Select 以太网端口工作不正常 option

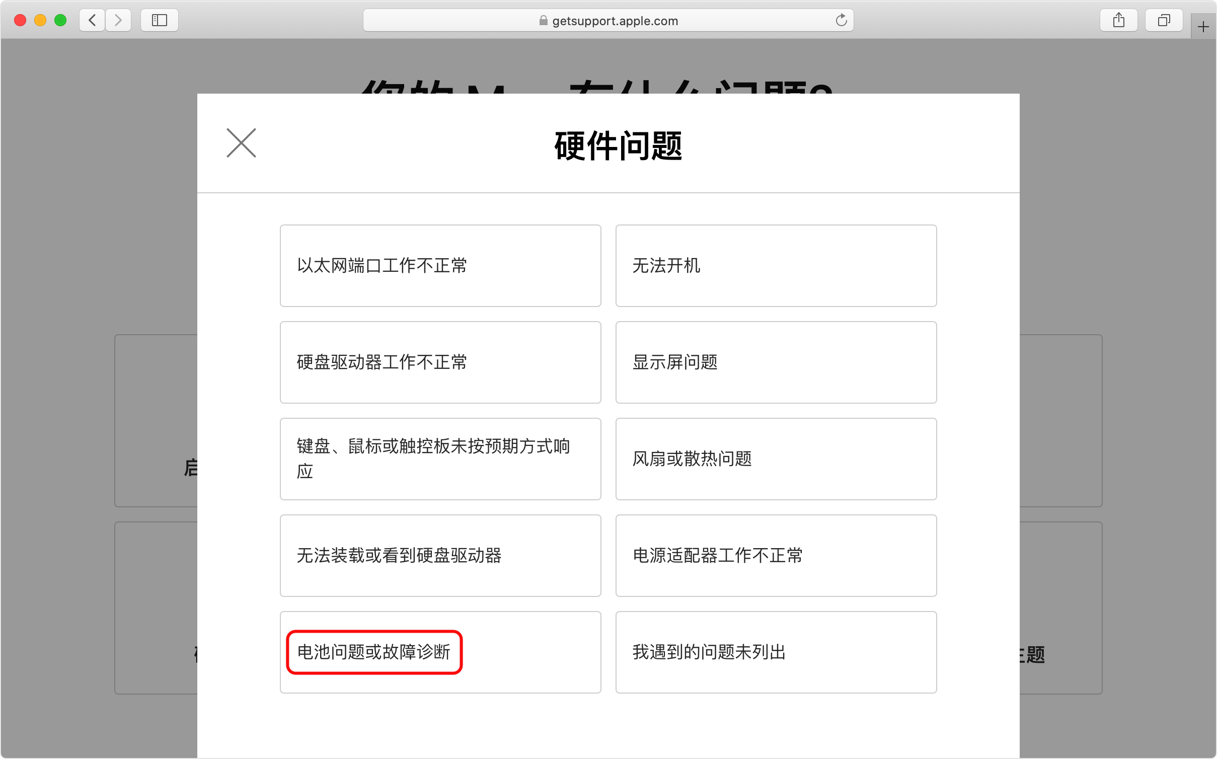point(440,265)
